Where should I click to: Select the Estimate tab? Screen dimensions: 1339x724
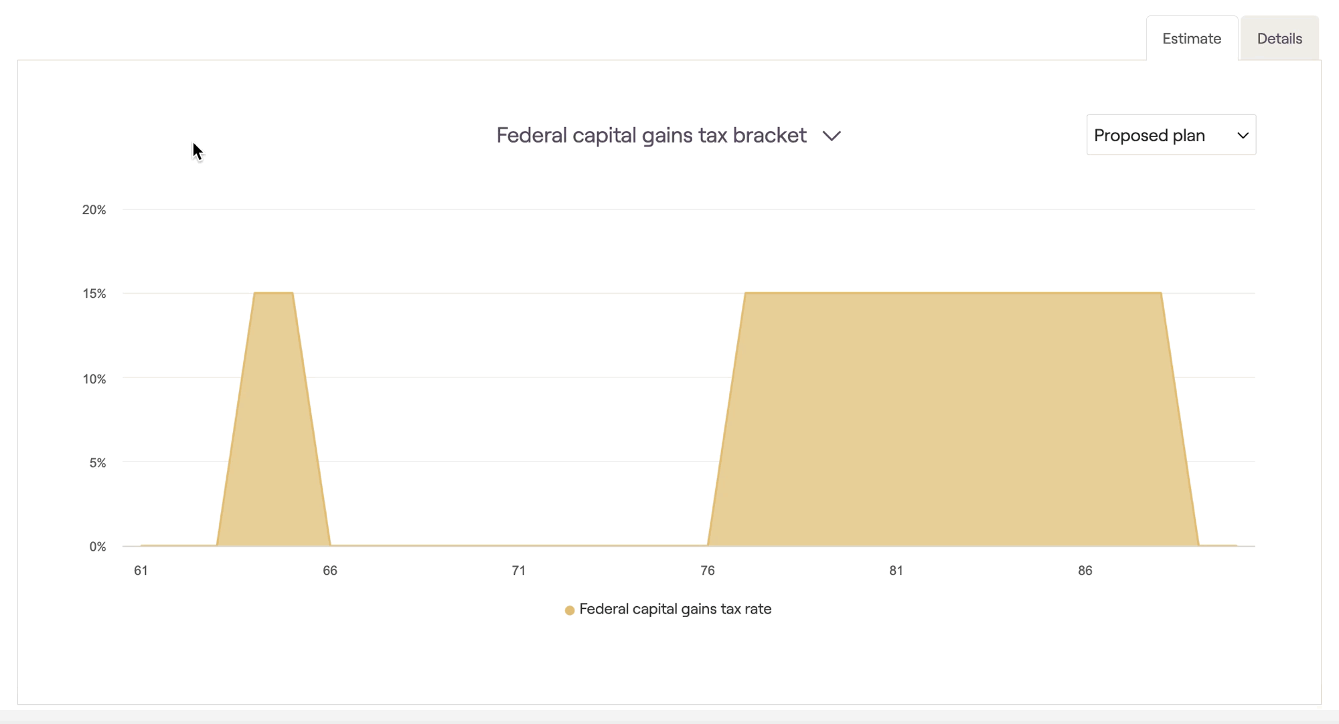(1192, 39)
